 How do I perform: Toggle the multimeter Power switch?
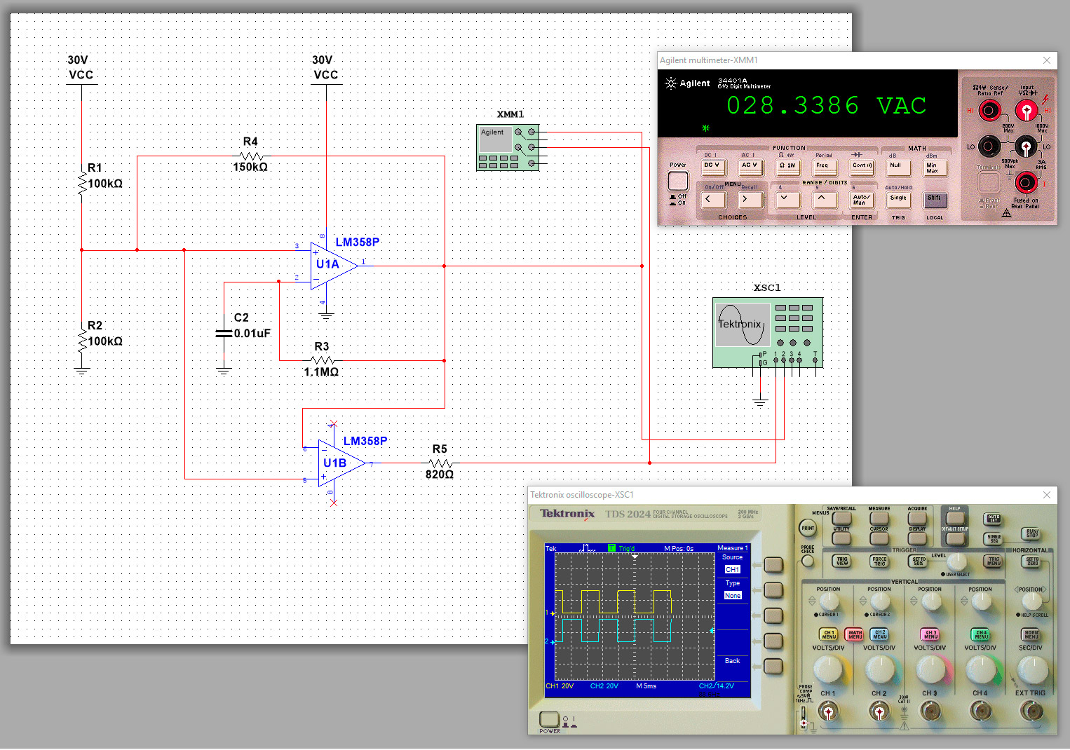click(x=678, y=181)
